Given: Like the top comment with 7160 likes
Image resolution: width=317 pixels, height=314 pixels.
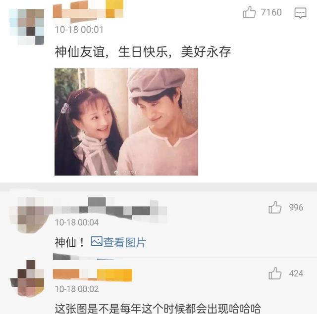Looking at the screenshot, I should click(x=249, y=12).
